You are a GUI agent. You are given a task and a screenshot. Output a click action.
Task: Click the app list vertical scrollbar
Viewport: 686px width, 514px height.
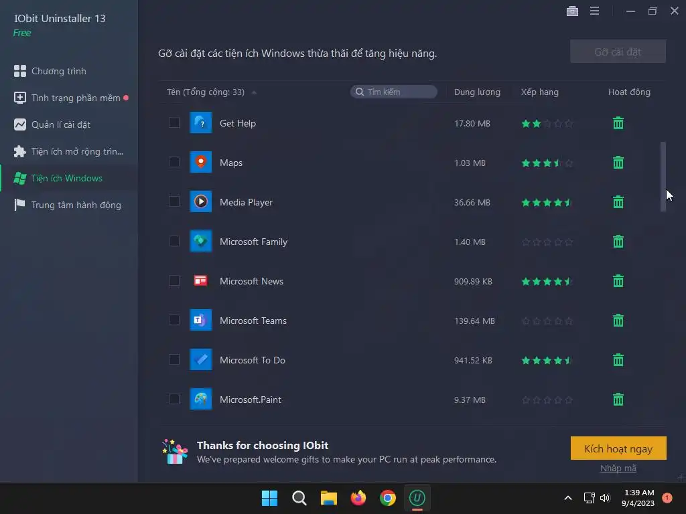coord(663,177)
